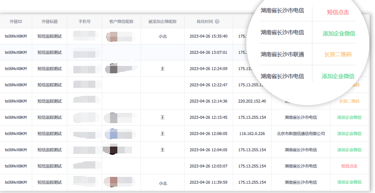Click teI6NvX8KM ID in the 15:35:40 row
The image size is (375, 193).
tap(16, 36)
